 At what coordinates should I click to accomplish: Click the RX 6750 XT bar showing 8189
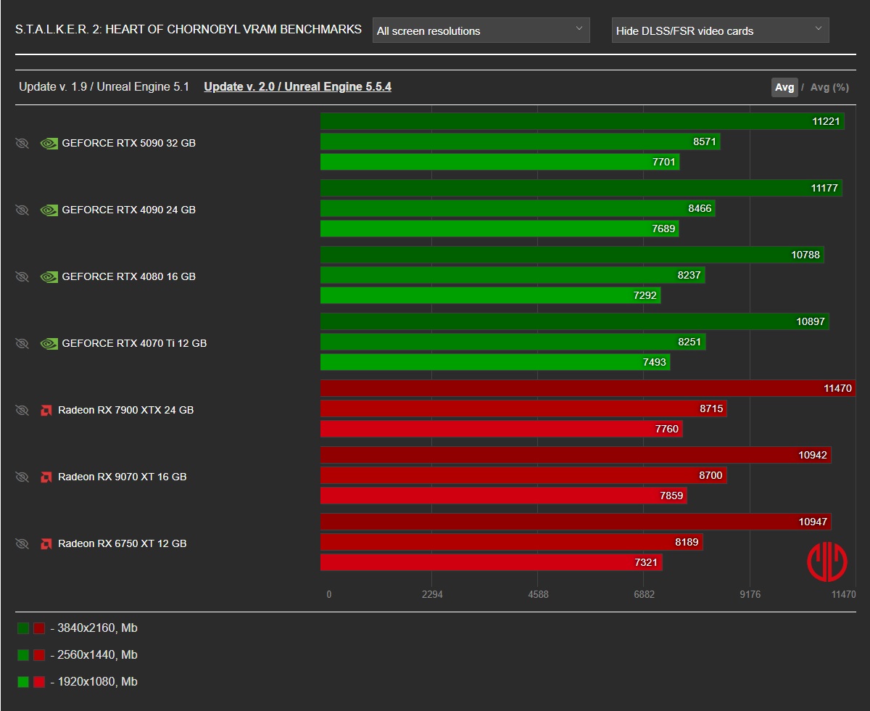(x=511, y=542)
